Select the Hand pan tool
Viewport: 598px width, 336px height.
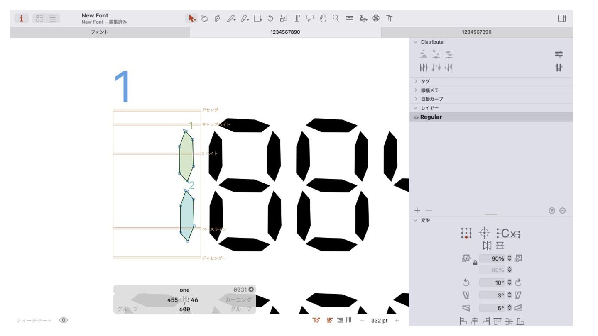coord(323,18)
